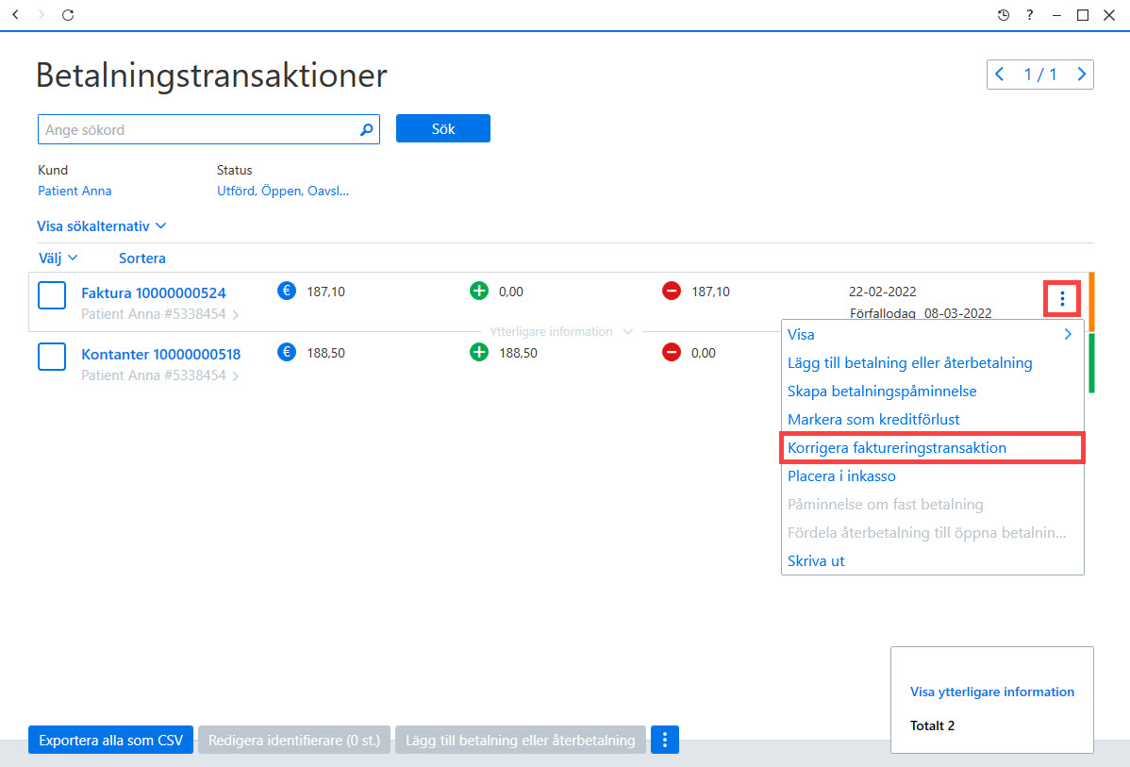
Task: Open the history clock icon
Action: [1004, 15]
